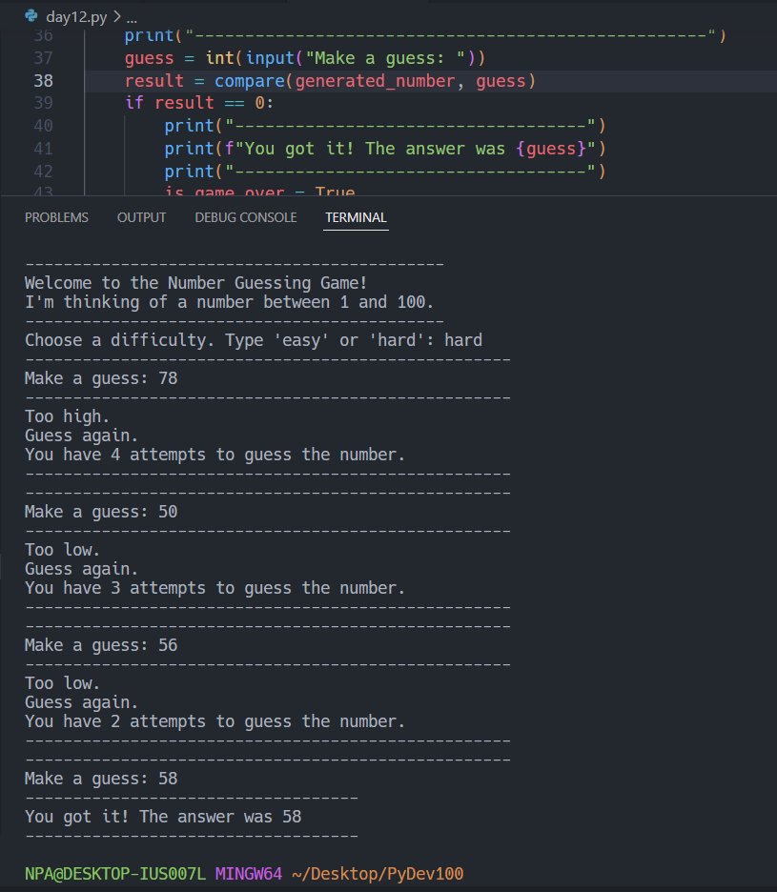Click the '~/Desktop/PyDev100' path in prompt
Viewport: 777px width, 892px height.
coord(378,874)
